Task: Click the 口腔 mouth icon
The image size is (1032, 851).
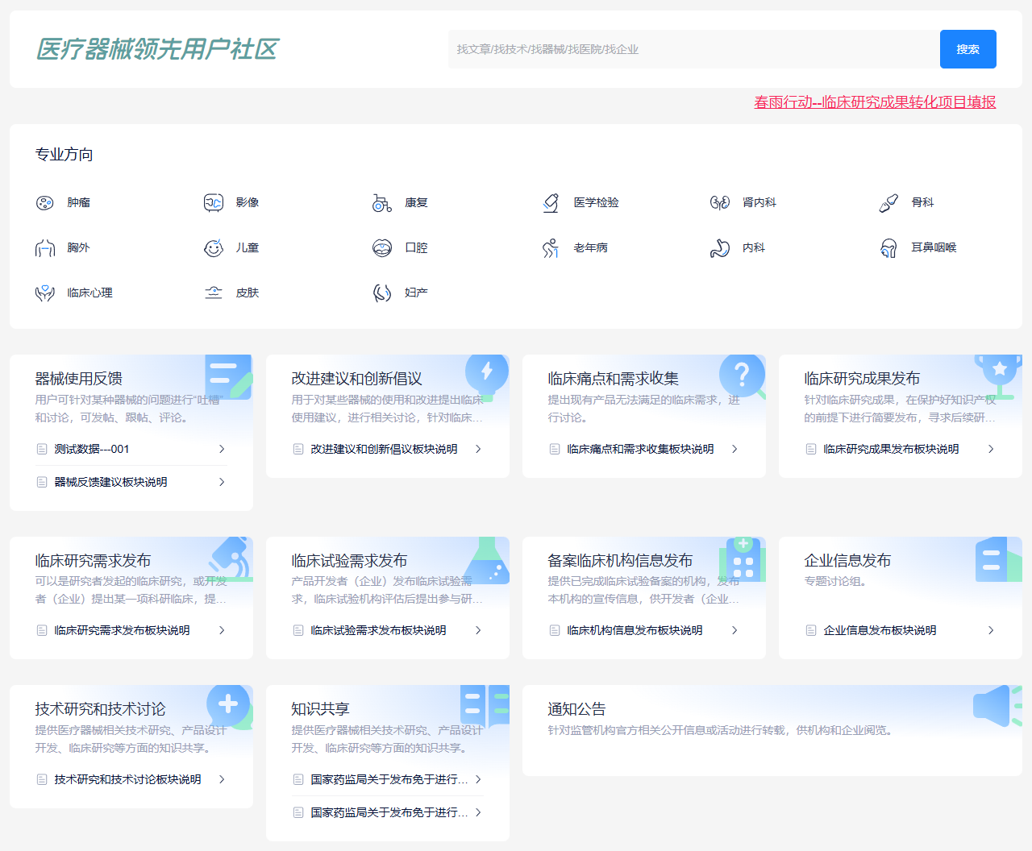Action: pos(381,248)
